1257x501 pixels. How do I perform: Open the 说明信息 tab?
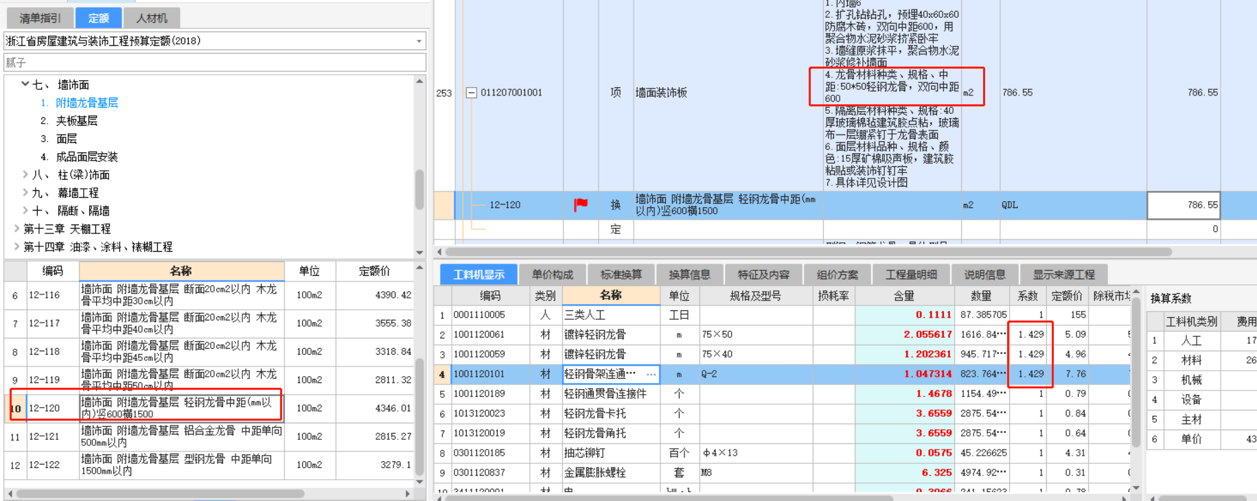pos(985,275)
